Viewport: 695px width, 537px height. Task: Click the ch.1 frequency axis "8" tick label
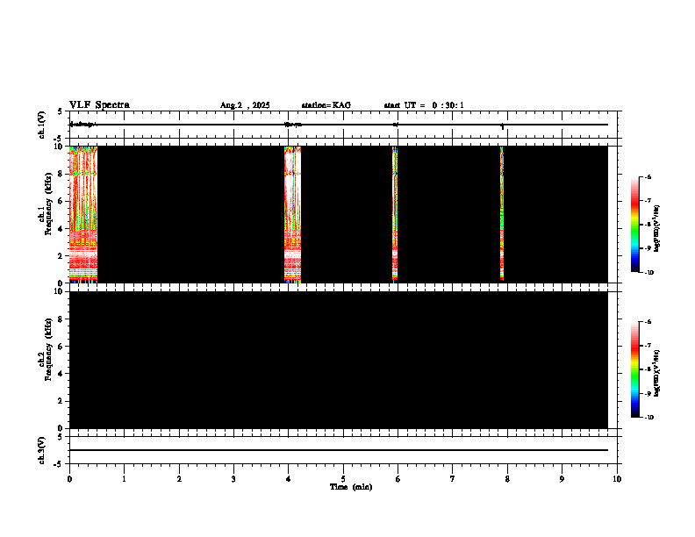click(x=61, y=174)
